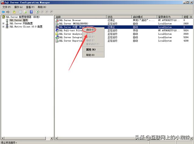Screen dimensions: 194x144
Task: Click the Restart service toolbar icon
Action: 52,12
